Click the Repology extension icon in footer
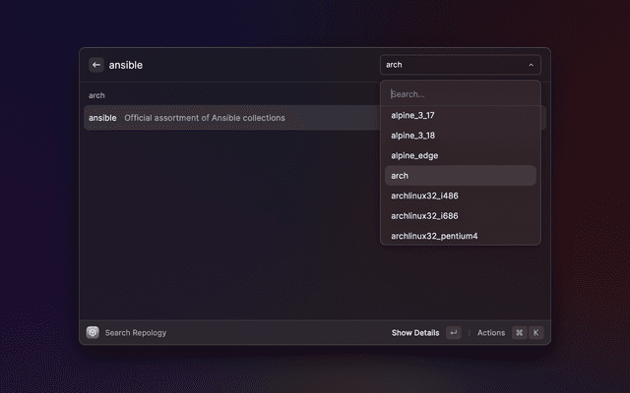The height and width of the screenshot is (393, 630). [x=93, y=333]
